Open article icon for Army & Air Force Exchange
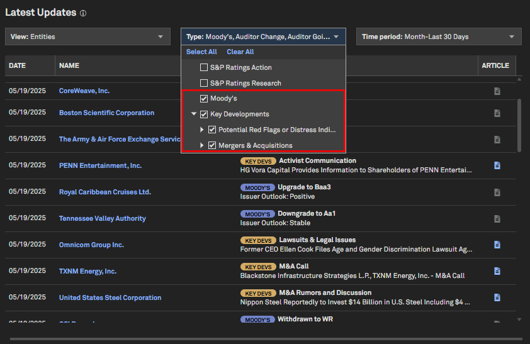Viewport: 530px width, 344px height. (x=497, y=140)
